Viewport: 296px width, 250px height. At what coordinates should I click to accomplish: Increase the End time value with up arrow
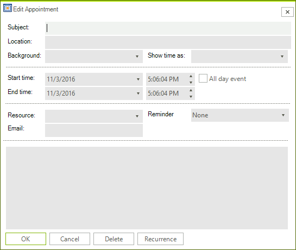click(x=191, y=90)
